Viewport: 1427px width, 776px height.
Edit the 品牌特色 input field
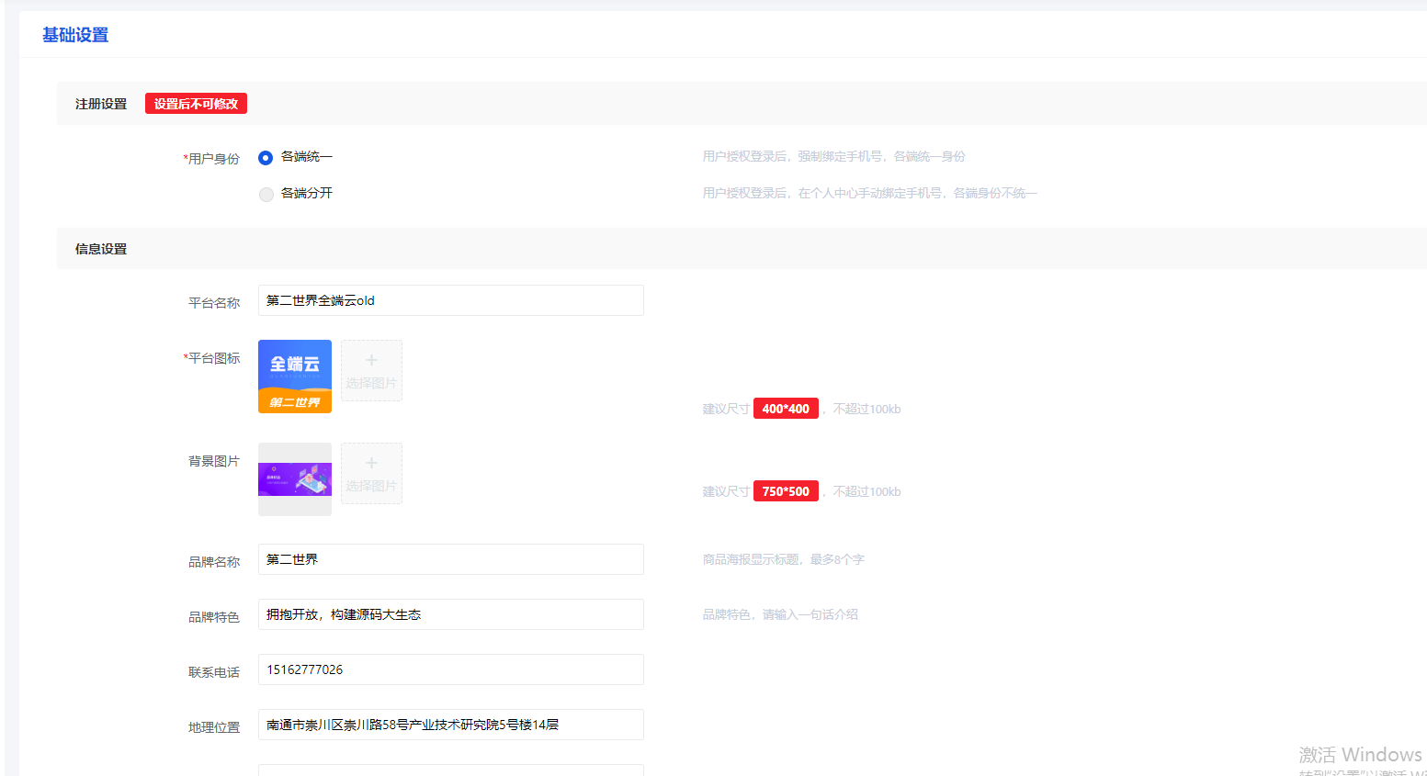click(450, 614)
